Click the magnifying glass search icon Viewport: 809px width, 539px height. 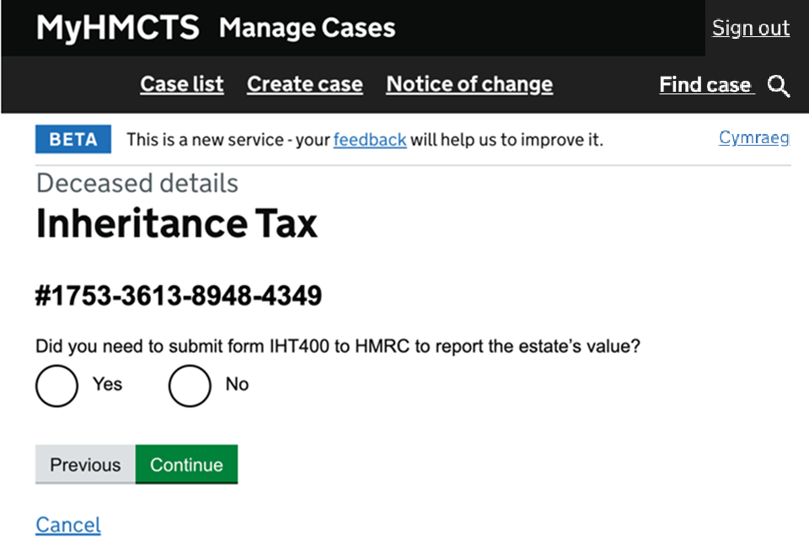[x=779, y=86]
